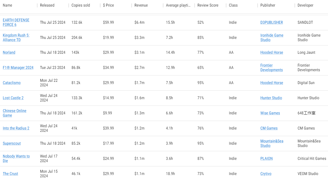Screen dimensions: 328x181
Task: Click the PLAION publisher link
Action: point(266,158)
